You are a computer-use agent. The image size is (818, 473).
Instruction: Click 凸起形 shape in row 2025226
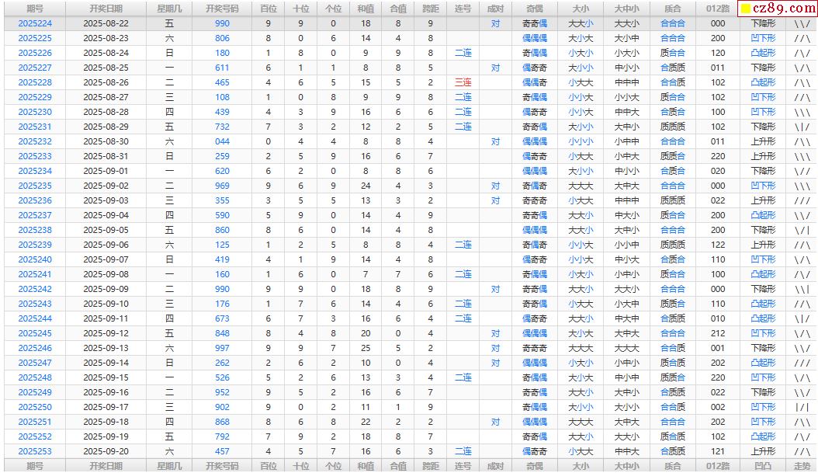coord(763,53)
